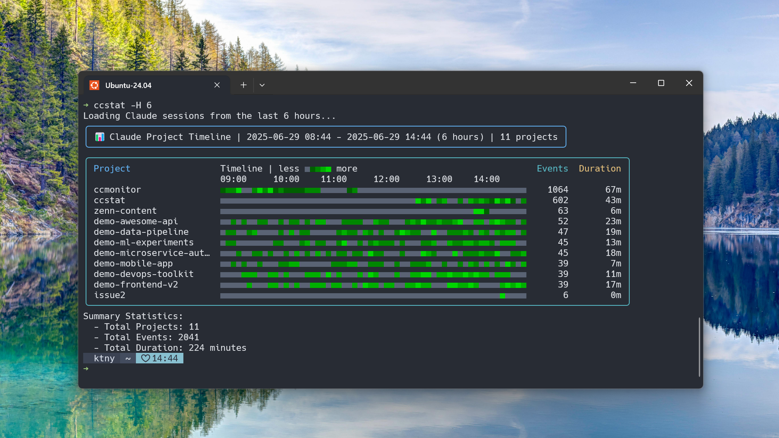Click the less-to-more intensity legend swatch
Screen dimensions: 779x438
click(x=318, y=169)
